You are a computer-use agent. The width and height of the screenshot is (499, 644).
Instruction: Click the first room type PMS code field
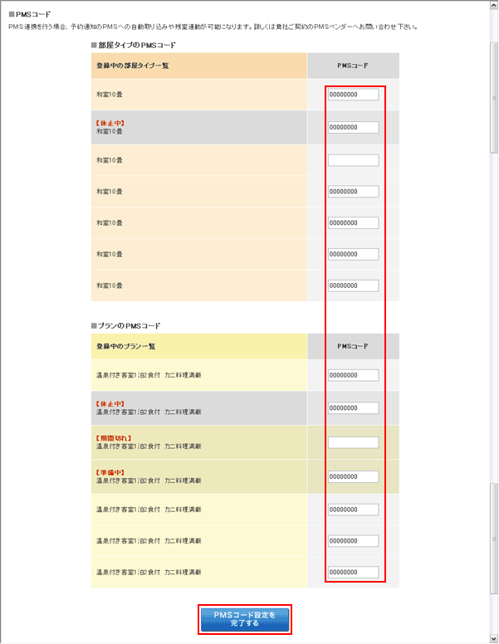click(353, 95)
